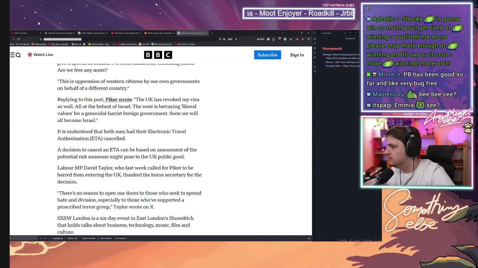Switch to the Morning Joe hosts tab
Image resolution: width=478 pixels, height=268 pixels.
pos(126,33)
